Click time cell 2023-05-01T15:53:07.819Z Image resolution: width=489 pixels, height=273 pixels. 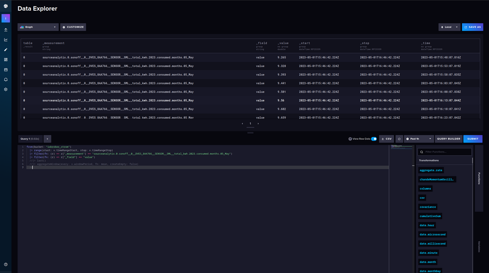441,66
